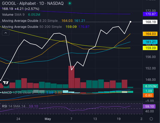This screenshot has width=160, height=123.
Task: Click the May date axis label
Action: [x=48, y=119]
